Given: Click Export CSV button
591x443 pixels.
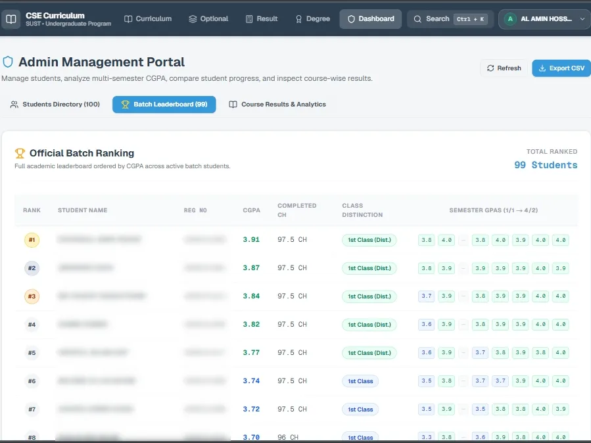Looking at the screenshot, I should [x=561, y=68].
